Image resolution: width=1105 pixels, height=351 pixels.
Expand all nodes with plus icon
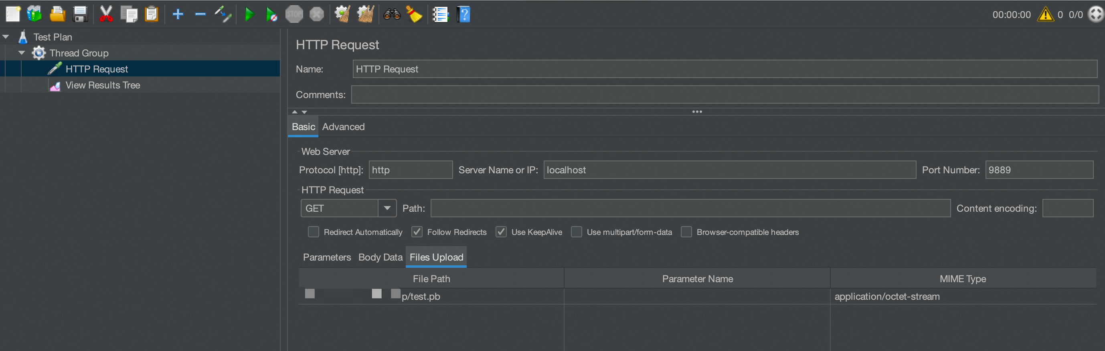178,14
